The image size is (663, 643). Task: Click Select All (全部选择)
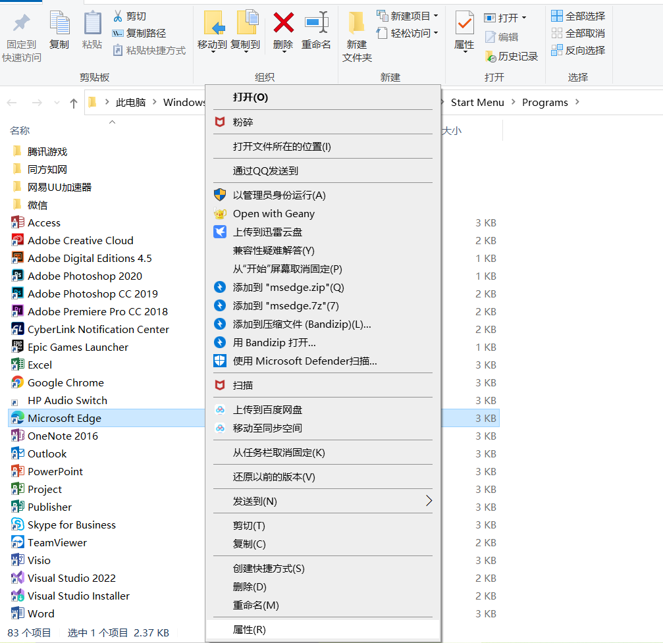[x=578, y=16]
